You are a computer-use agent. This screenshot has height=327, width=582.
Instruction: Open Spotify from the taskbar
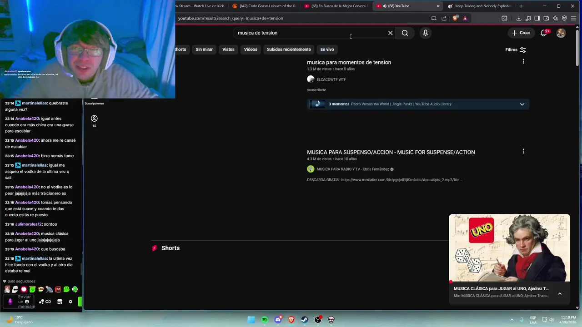tap(265, 320)
